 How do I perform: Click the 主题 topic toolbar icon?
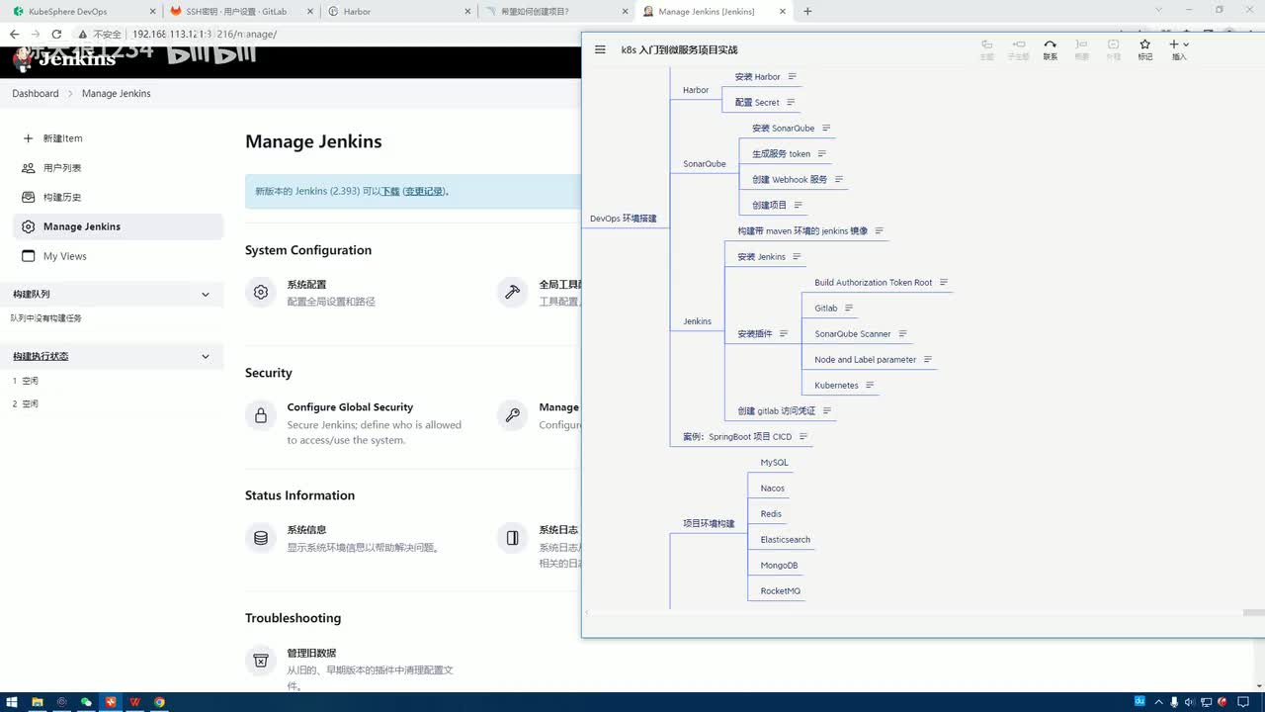coord(986,49)
